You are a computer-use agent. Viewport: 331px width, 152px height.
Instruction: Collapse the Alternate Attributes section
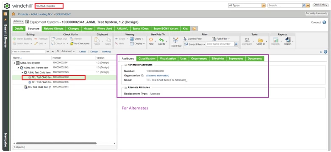pos(125,87)
